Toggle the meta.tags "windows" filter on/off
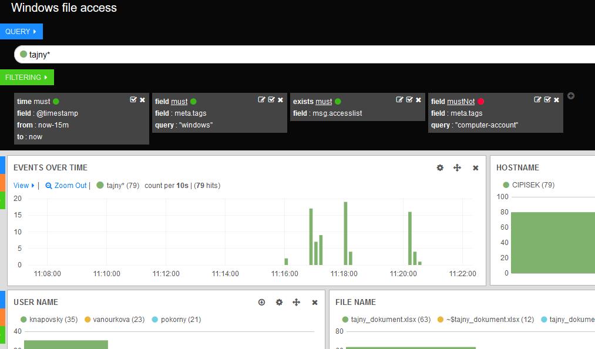Image resolution: width=595 pixels, height=349 pixels. pyautogui.click(x=271, y=100)
